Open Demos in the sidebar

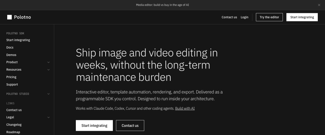tap(11, 55)
